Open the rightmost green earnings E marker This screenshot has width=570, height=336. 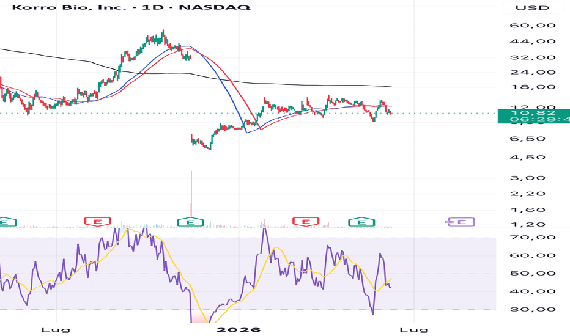tap(361, 222)
